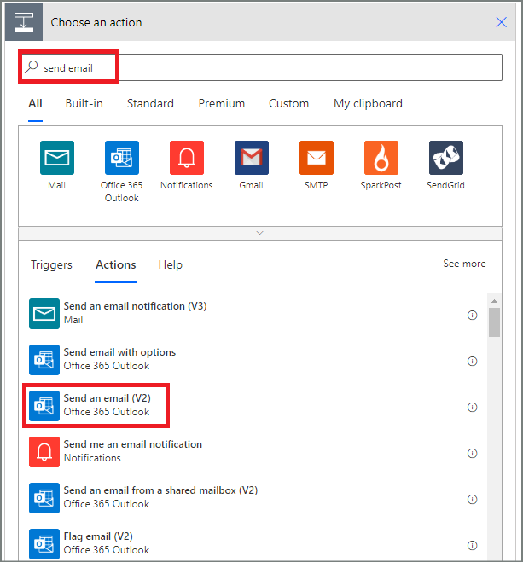Click the See more link

pos(464,264)
